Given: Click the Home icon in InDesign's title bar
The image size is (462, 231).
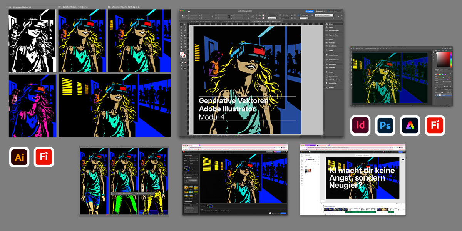Looking at the screenshot, I should pos(189,12).
